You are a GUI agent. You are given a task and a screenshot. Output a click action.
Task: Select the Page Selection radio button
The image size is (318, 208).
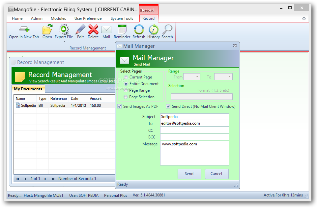(126, 97)
